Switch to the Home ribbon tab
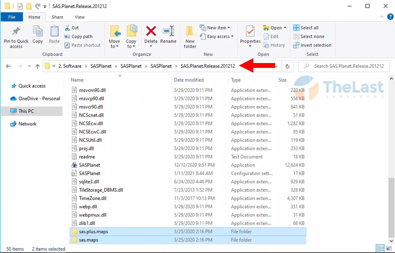Viewport: 395px width, 253px height. pyautogui.click(x=34, y=17)
